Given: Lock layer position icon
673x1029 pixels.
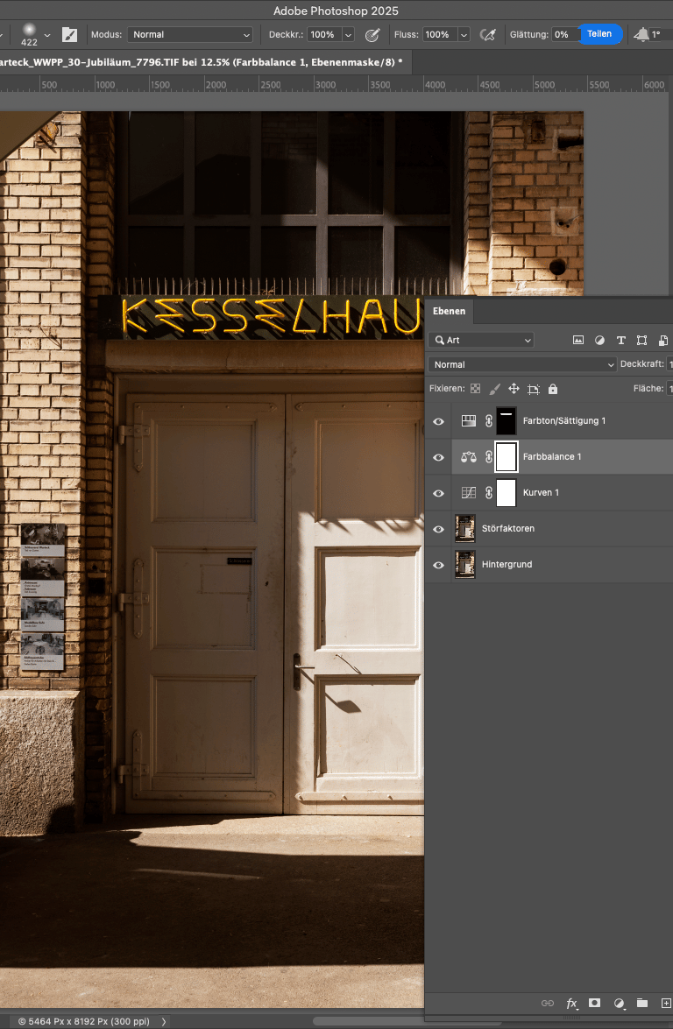Looking at the screenshot, I should pos(514,389).
